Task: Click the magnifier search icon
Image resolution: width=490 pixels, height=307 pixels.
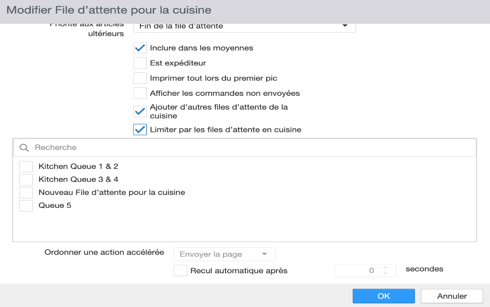Action: 24,148
